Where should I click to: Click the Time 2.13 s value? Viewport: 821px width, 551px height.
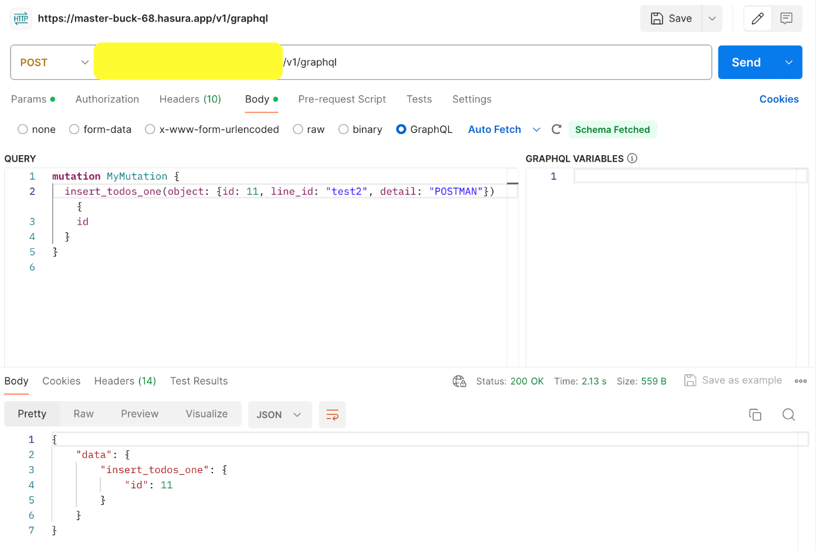594,381
